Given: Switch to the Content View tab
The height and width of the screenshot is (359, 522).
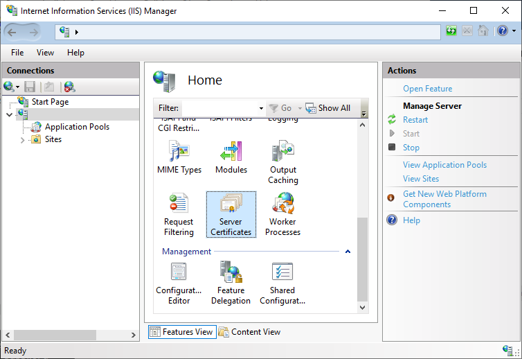Looking at the screenshot, I should (x=249, y=332).
